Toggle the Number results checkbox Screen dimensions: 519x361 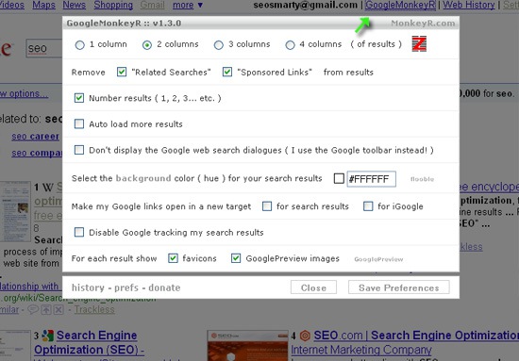click(x=79, y=98)
